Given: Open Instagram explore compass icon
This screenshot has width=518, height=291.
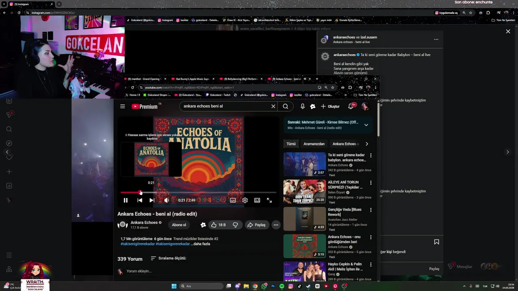Looking at the screenshot, I should [9, 143].
